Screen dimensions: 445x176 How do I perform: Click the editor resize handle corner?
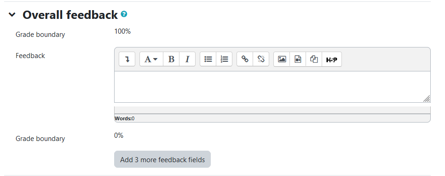pos(427,99)
